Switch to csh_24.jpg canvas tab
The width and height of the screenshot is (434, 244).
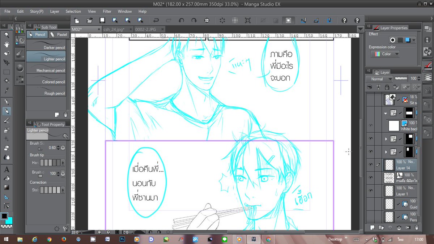click(117, 29)
